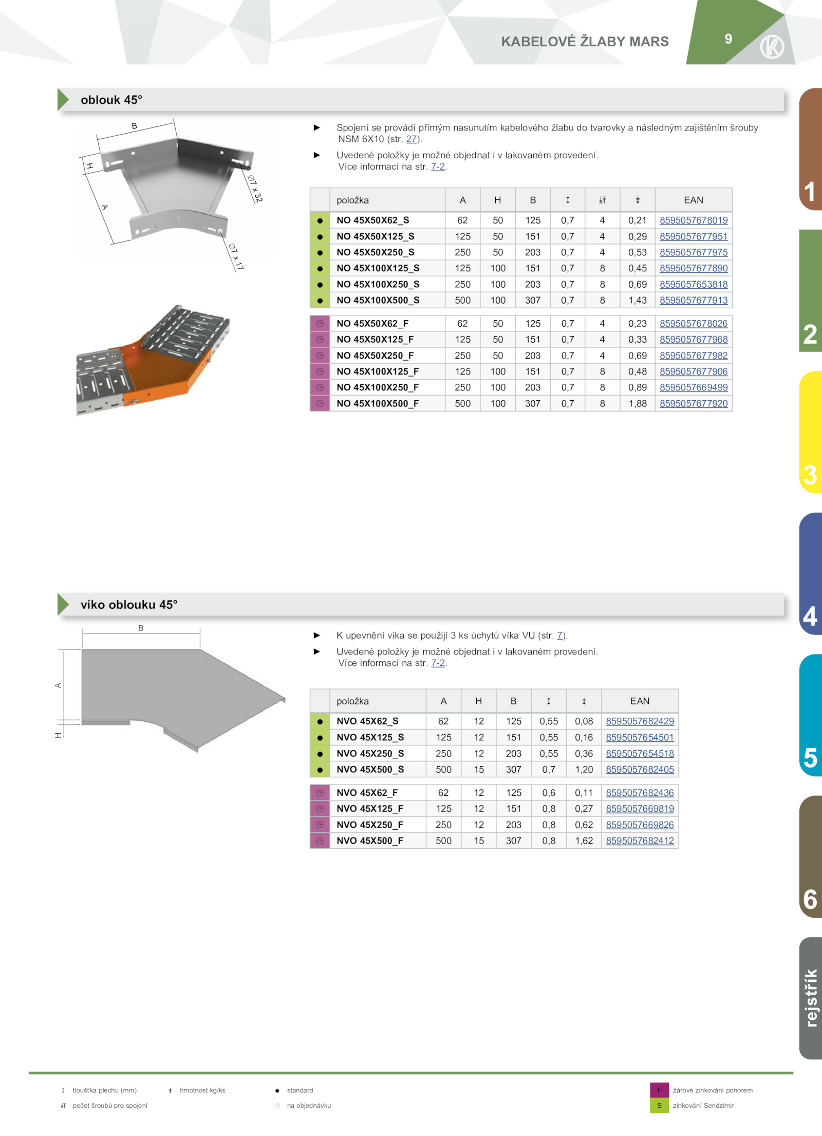Follow the 7-2 link in oblouk 45° notes
The image size is (822, 1136).
coord(438,166)
